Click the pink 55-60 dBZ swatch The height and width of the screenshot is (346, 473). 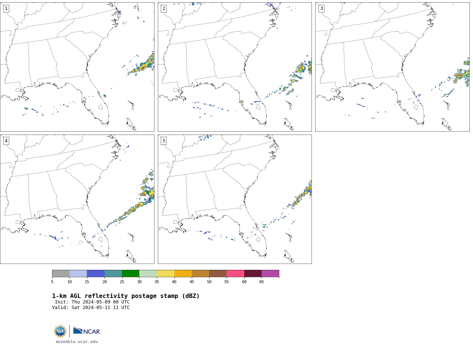coord(235,274)
